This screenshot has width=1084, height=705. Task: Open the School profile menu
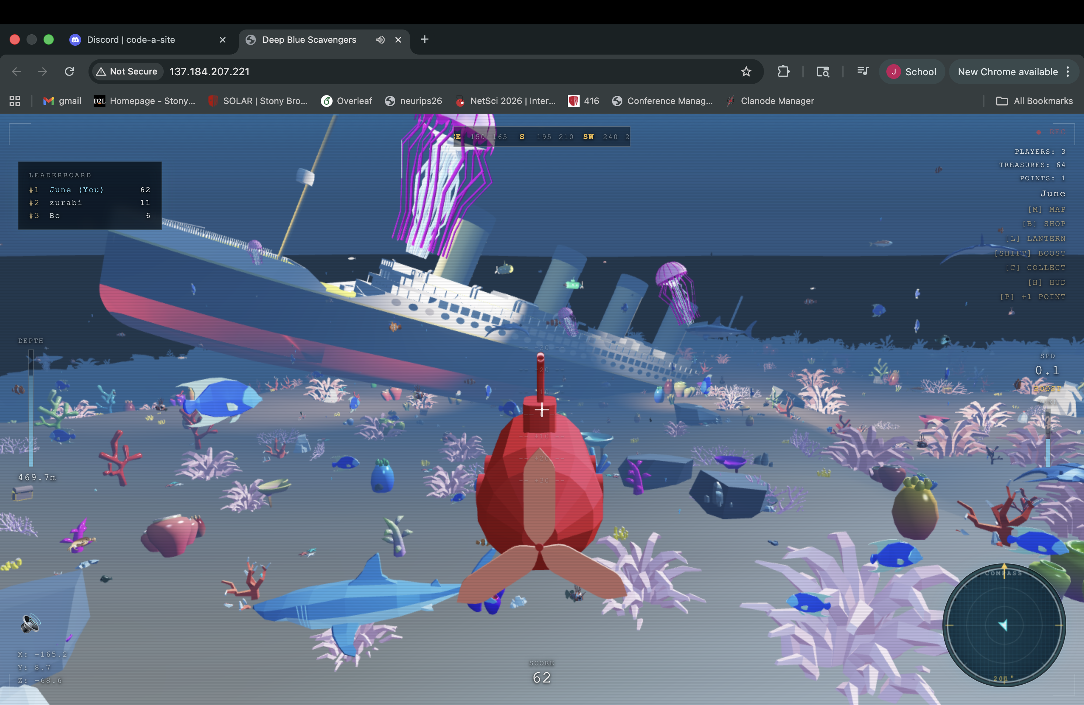point(911,72)
